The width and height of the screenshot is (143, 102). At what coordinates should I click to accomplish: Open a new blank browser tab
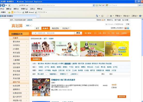coord(38,16)
